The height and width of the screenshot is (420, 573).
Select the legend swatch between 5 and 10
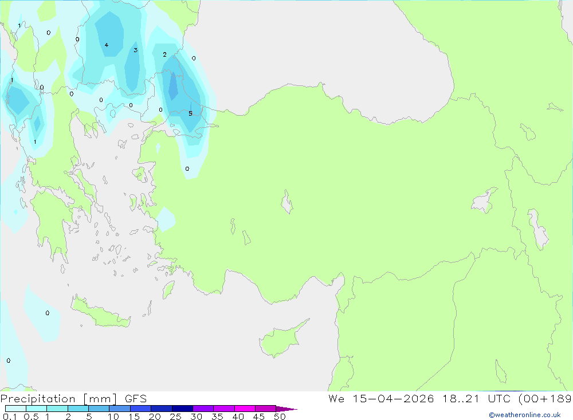[x=99, y=409]
